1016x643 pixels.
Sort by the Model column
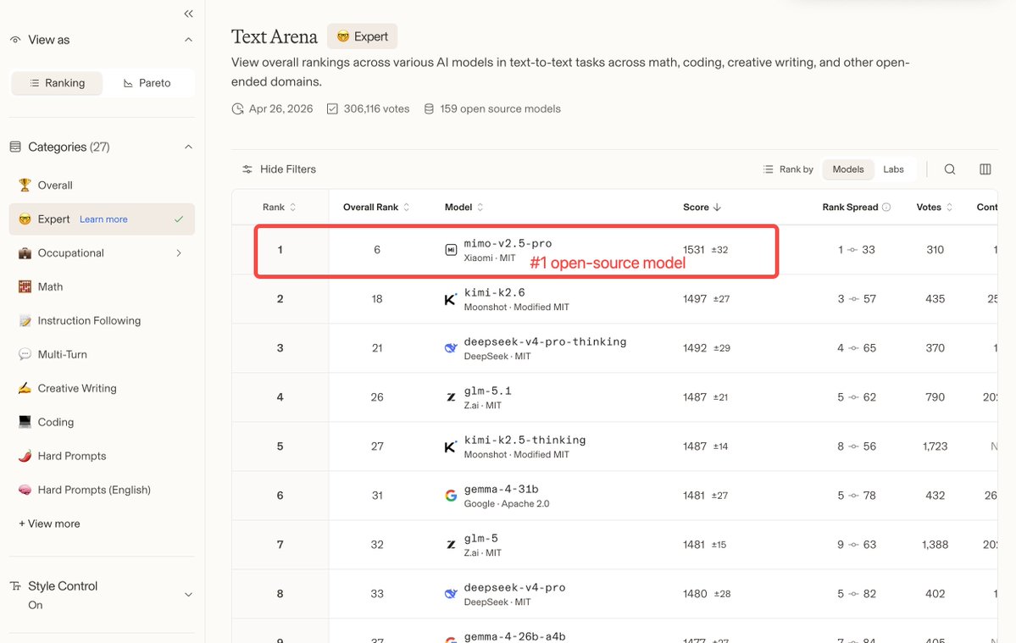[x=464, y=208]
